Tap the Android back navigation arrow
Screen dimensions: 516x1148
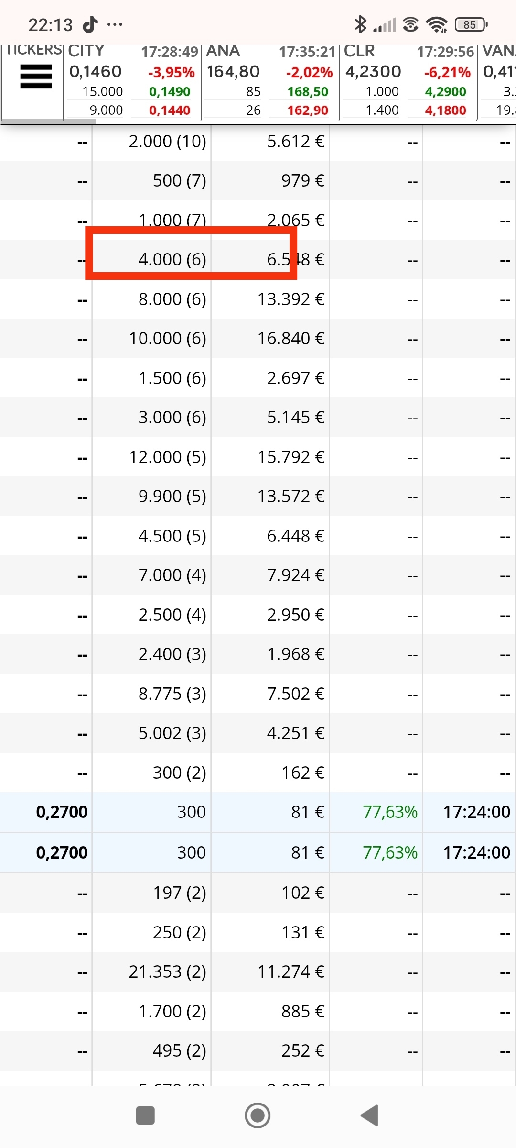tap(369, 1115)
